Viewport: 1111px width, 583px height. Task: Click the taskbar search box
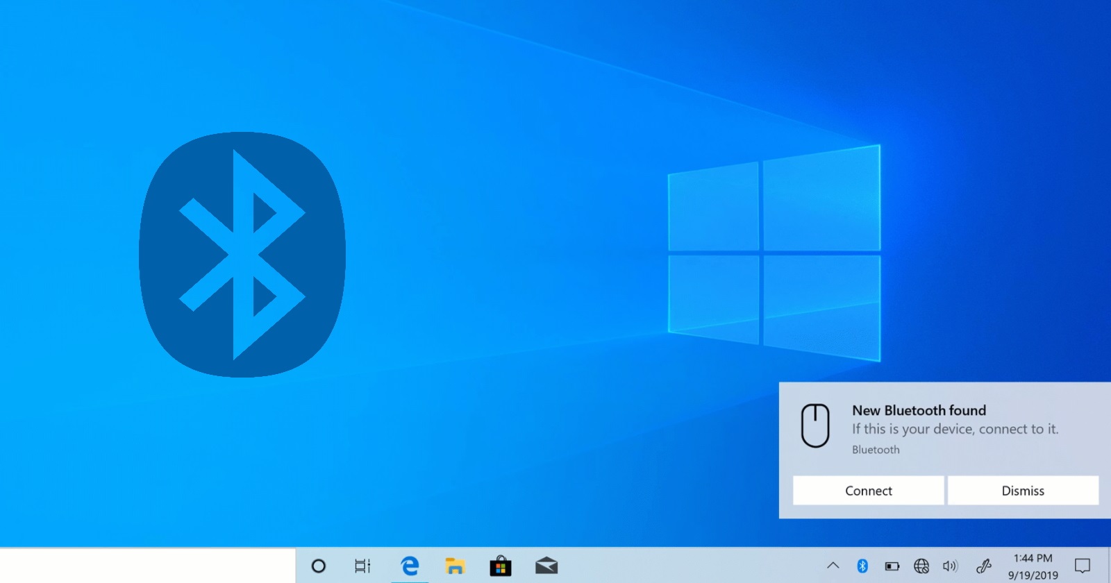(147, 566)
